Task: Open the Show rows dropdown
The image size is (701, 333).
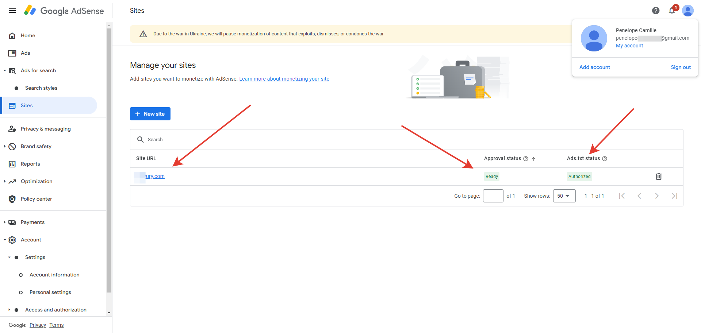Action: point(564,196)
